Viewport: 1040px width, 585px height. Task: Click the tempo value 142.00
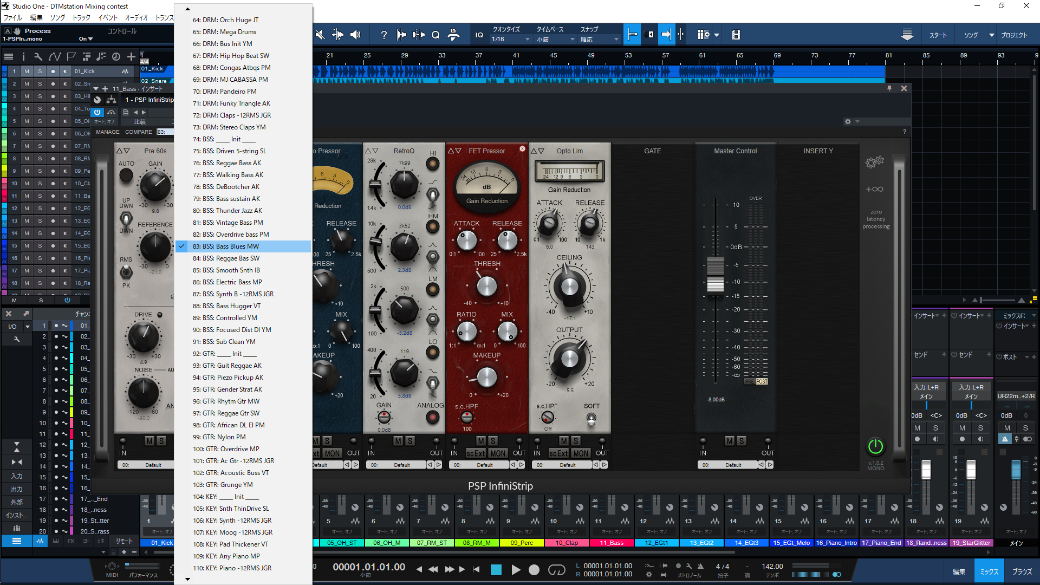(772, 566)
